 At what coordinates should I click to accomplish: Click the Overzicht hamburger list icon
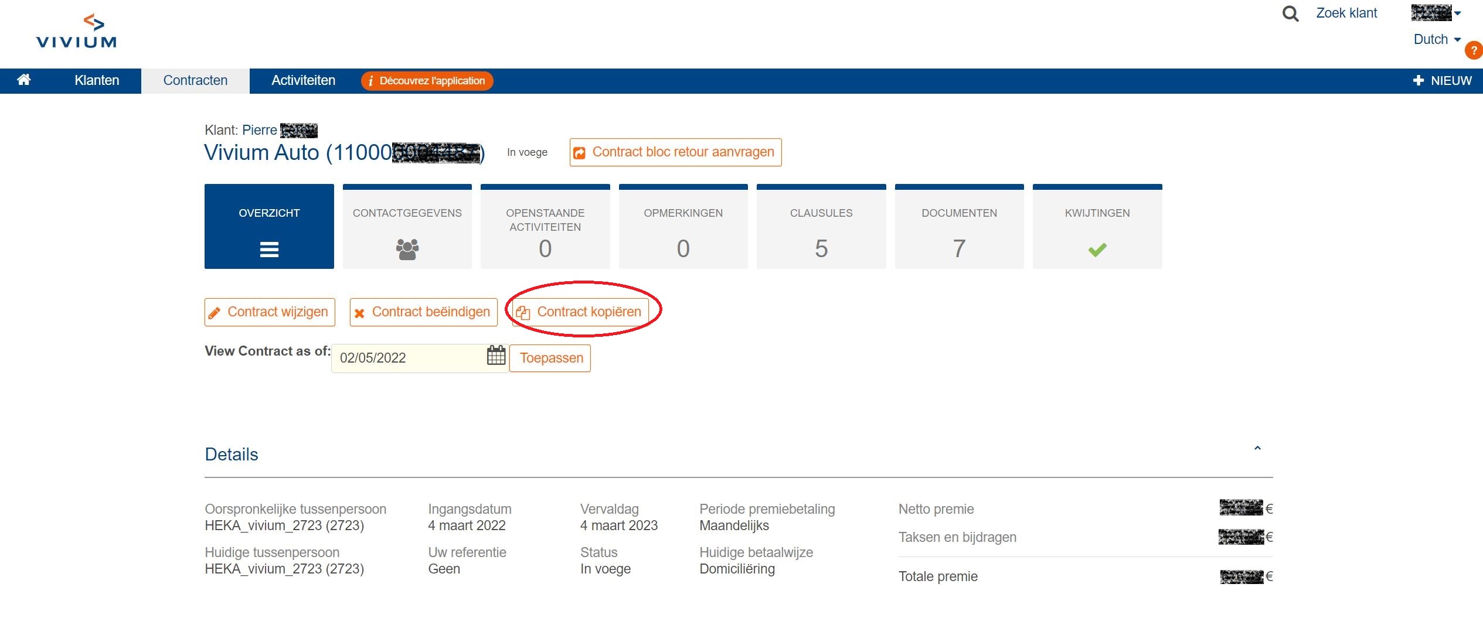(269, 250)
